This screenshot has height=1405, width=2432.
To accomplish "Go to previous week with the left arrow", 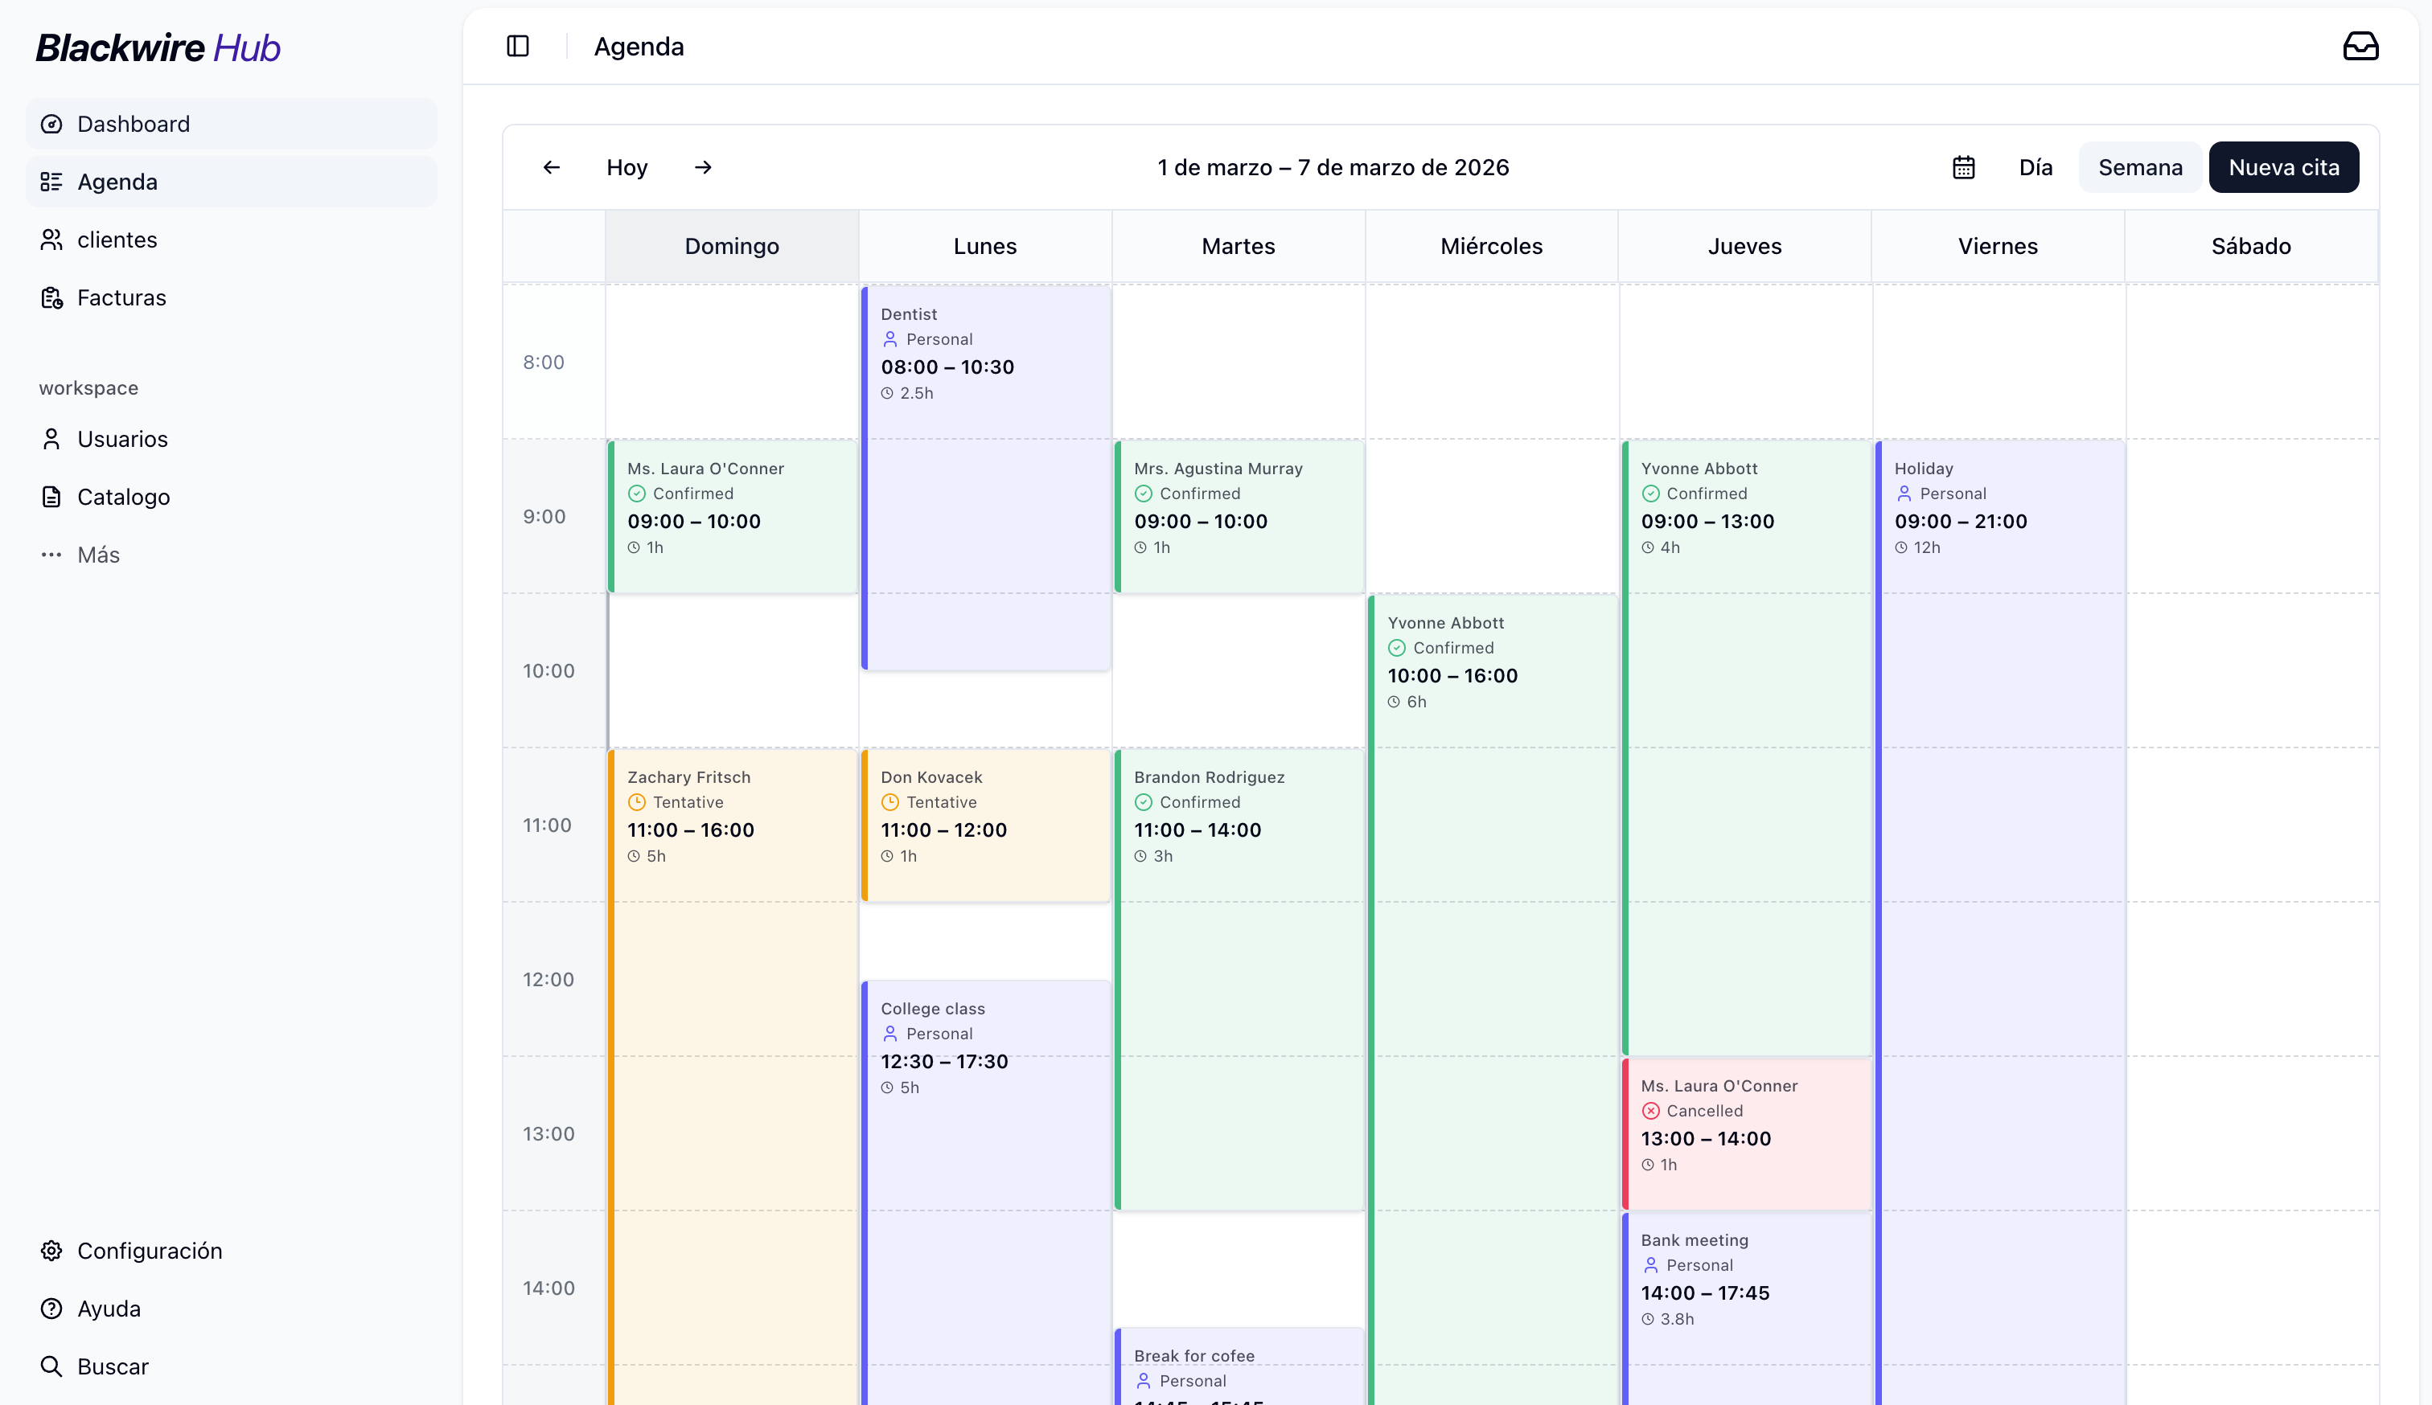I will 551,167.
